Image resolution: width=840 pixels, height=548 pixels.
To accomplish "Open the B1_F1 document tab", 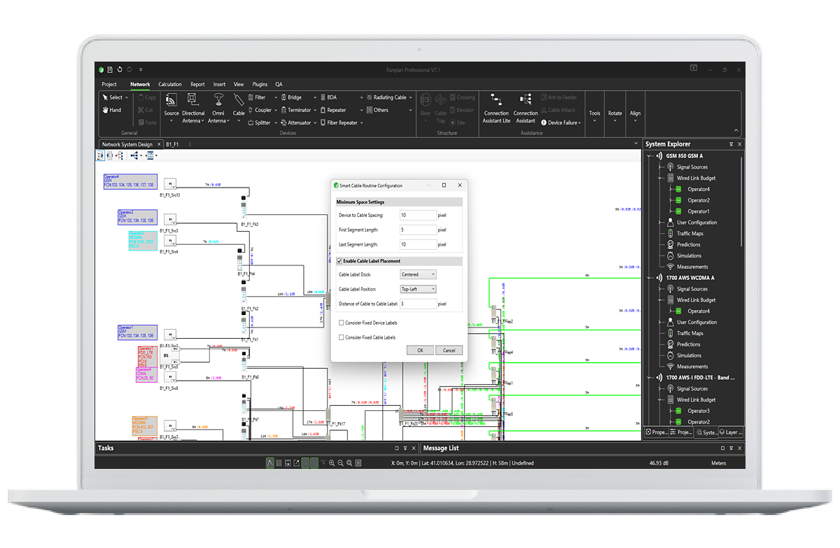I will 172,144.
